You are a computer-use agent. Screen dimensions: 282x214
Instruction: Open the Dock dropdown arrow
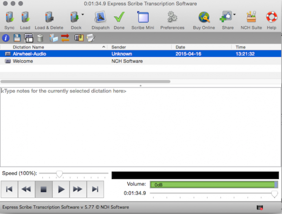(83, 14)
